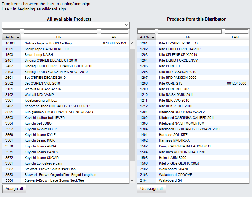
Task: Focus EAN filter field in available products
Action: [115, 31]
